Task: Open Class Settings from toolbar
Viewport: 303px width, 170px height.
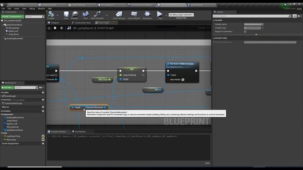Action: click(x=119, y=15)
